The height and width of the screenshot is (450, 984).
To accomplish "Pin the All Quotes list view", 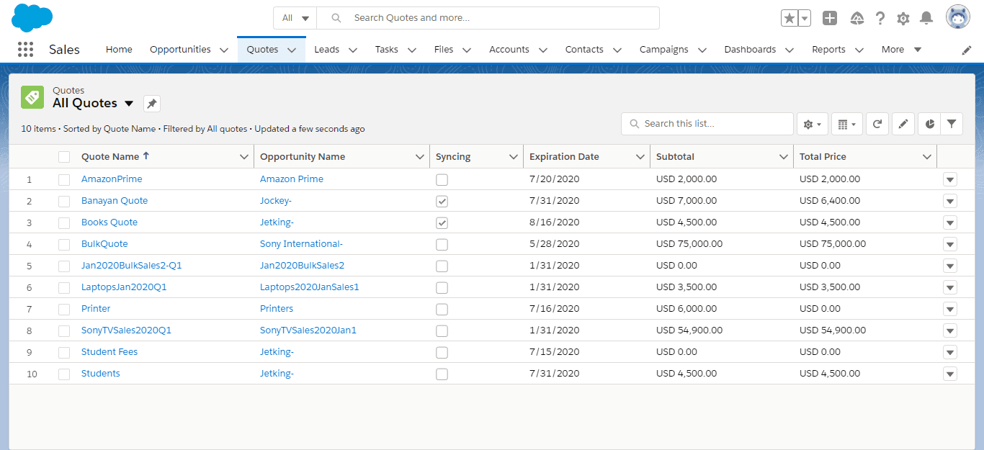I will tap(151, 104).
